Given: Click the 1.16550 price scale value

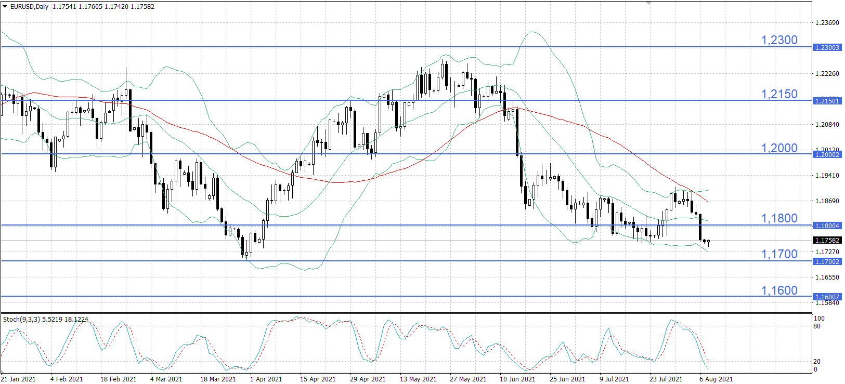Looking at the screenshot, I should tap(827, 277).
